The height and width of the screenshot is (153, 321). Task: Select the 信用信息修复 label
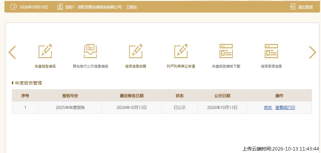pyautogui.click(x=136, y=66)
